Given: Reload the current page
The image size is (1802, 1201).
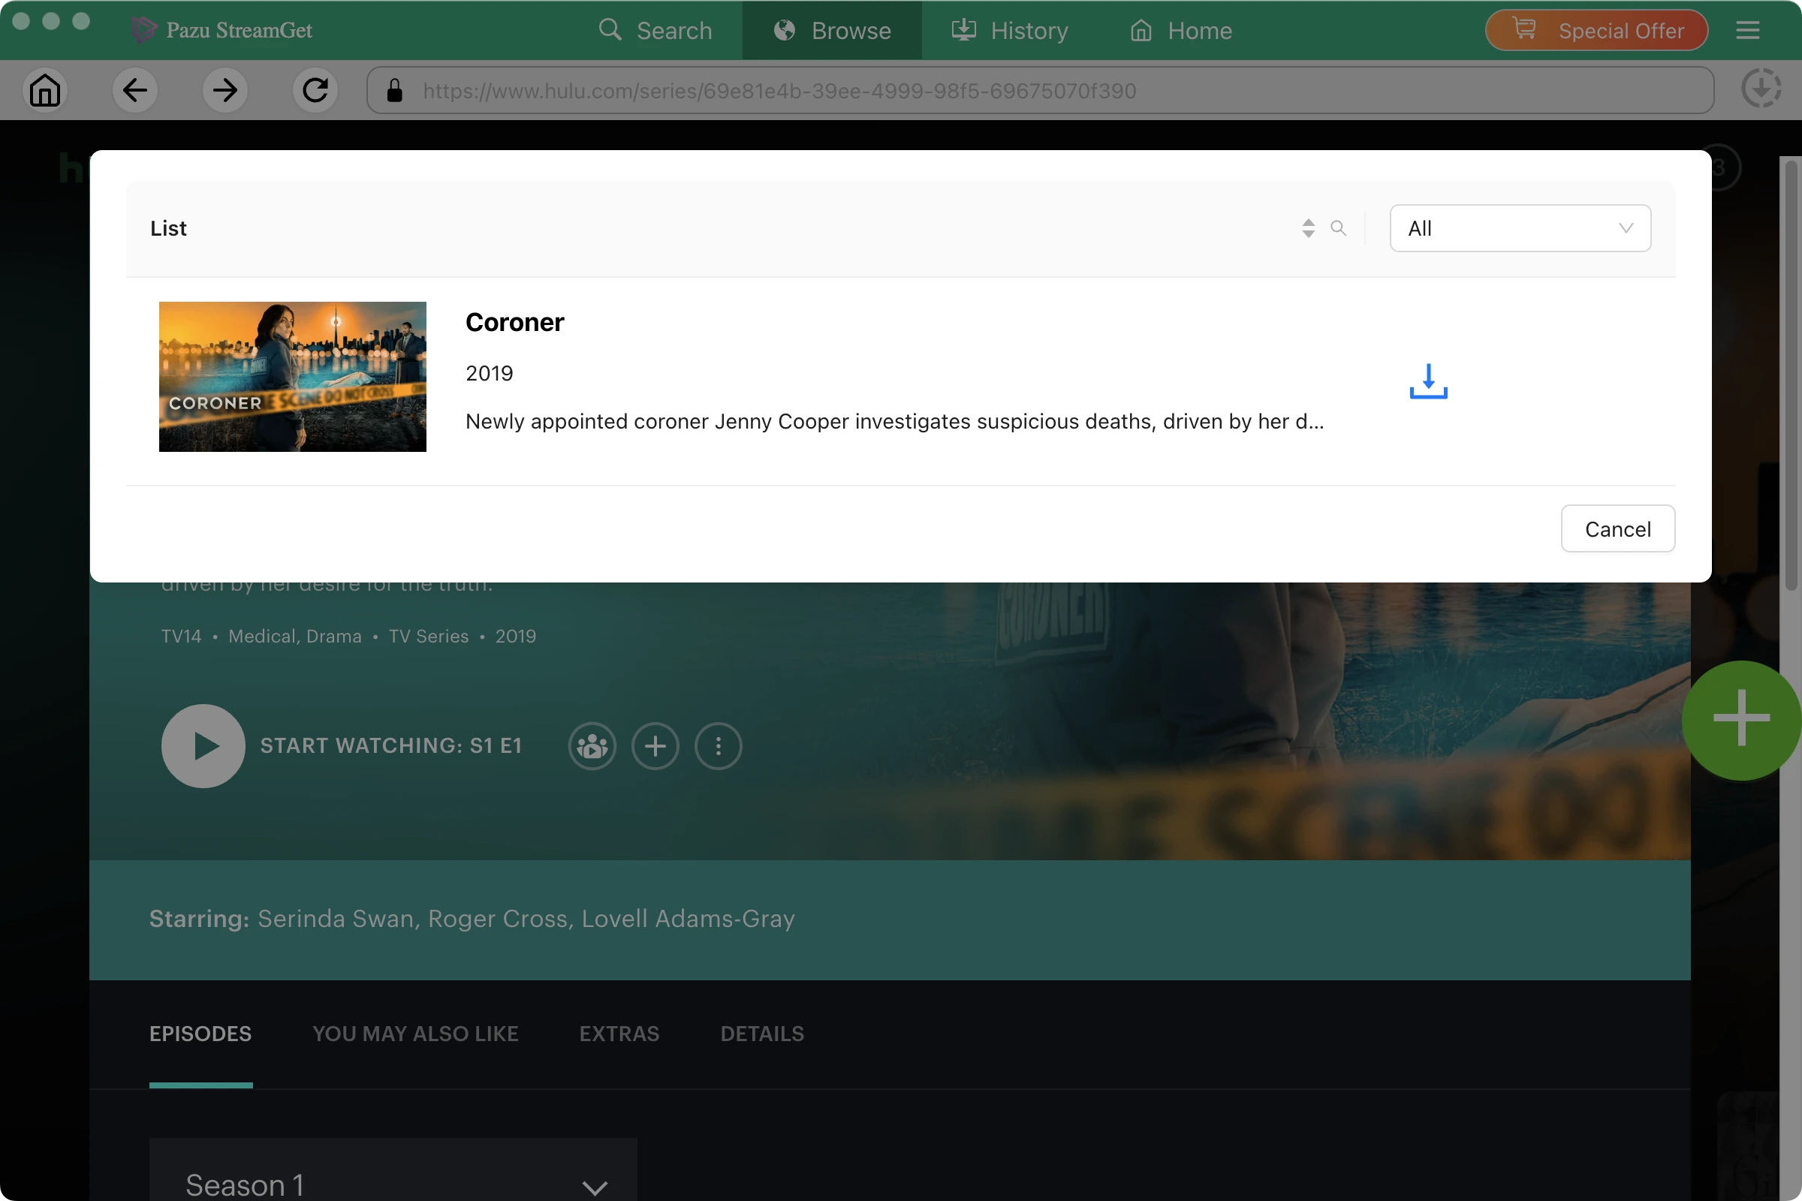Looking at the screenshot, I should pyautogui.click(x=315, y=90).
